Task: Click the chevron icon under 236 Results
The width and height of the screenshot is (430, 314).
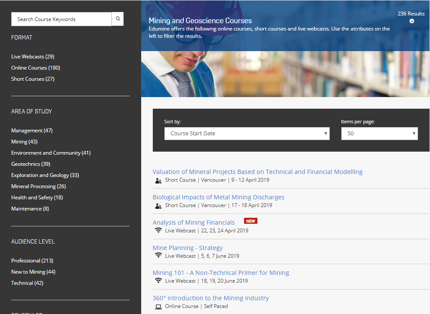Action: click(411, 21)
